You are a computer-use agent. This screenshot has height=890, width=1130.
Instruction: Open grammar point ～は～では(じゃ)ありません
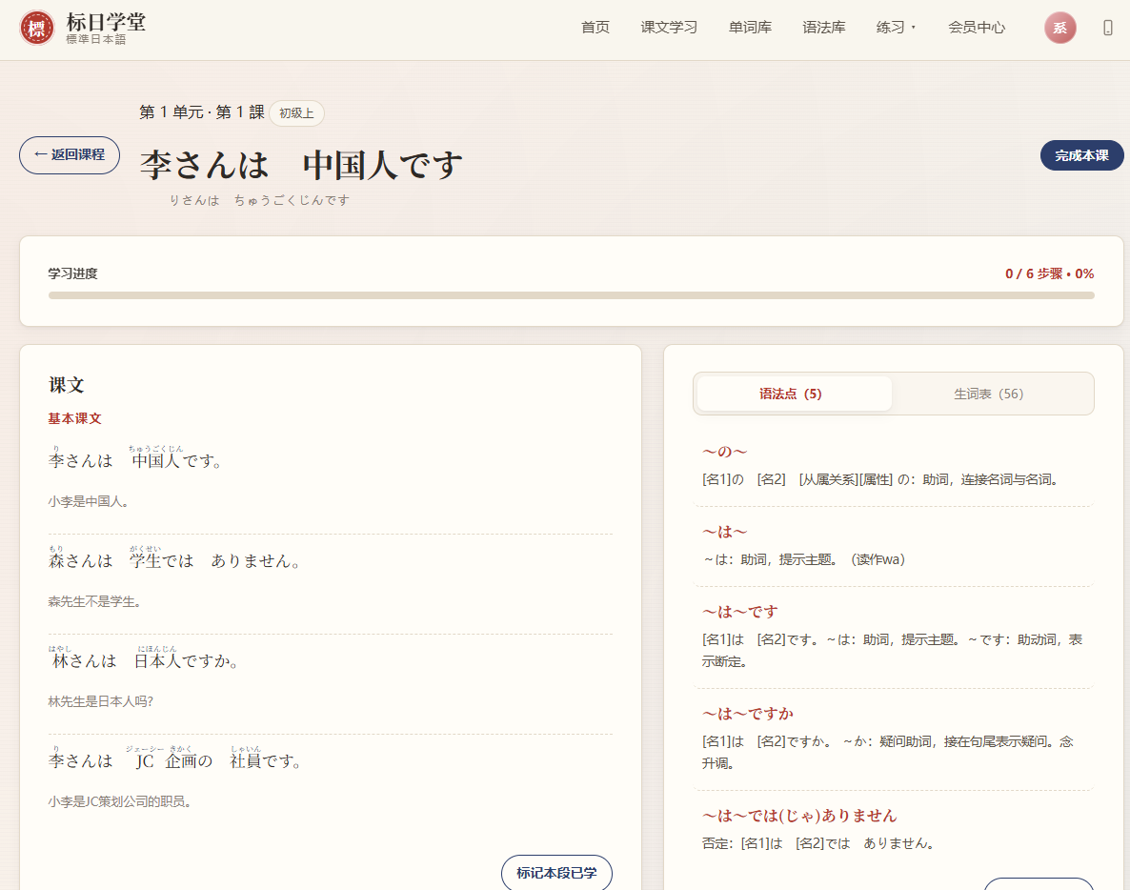pyautogui.click(x=798, y=816)
